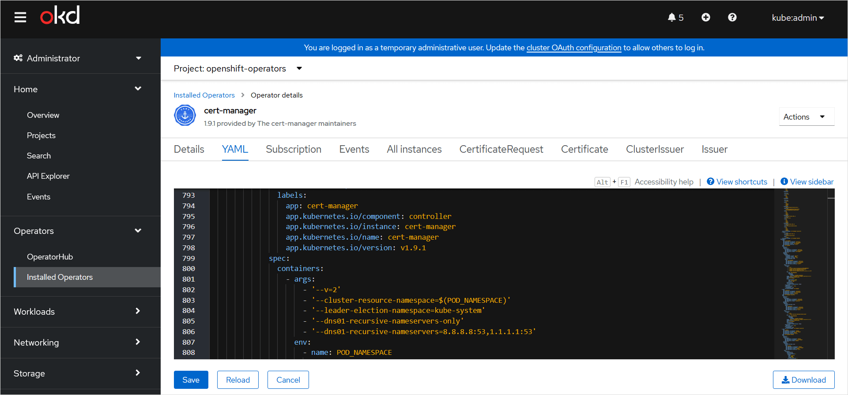The image size is (848, 395).
Task: Open the All instances tab
Action: point(414,149)
